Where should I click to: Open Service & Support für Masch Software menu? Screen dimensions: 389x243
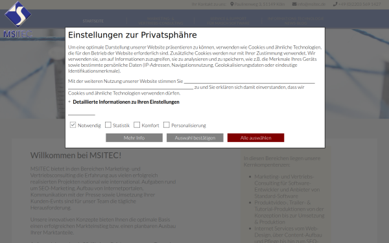click(x=228, y=21)
